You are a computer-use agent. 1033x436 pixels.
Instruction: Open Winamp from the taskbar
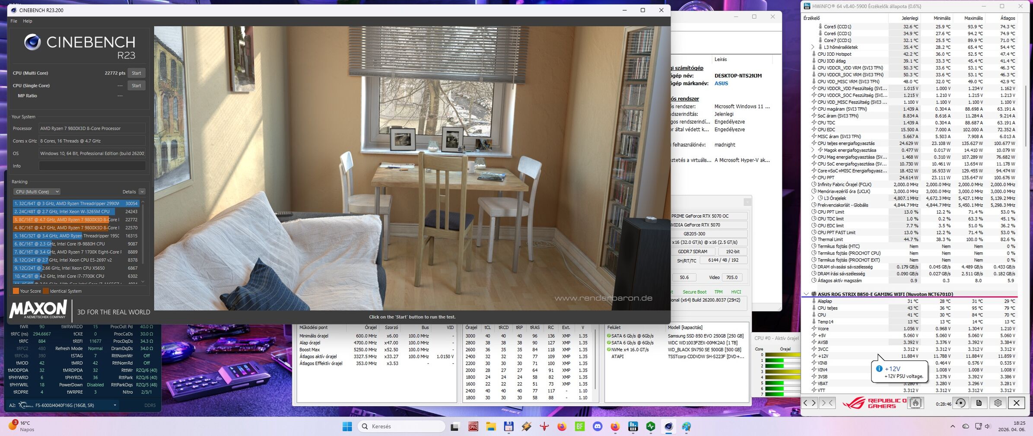[x=526, y=426]
